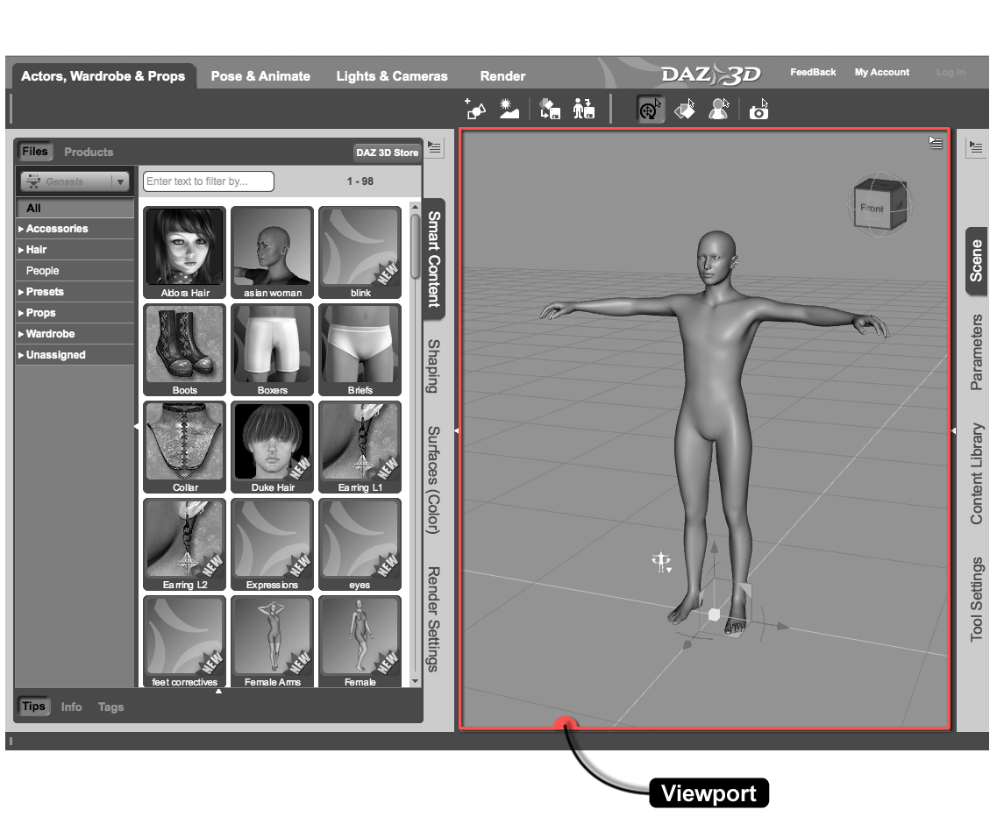Click the sun and landscape toolbar icon
Screen dimensions: 997x824
[x=509, y=109]
